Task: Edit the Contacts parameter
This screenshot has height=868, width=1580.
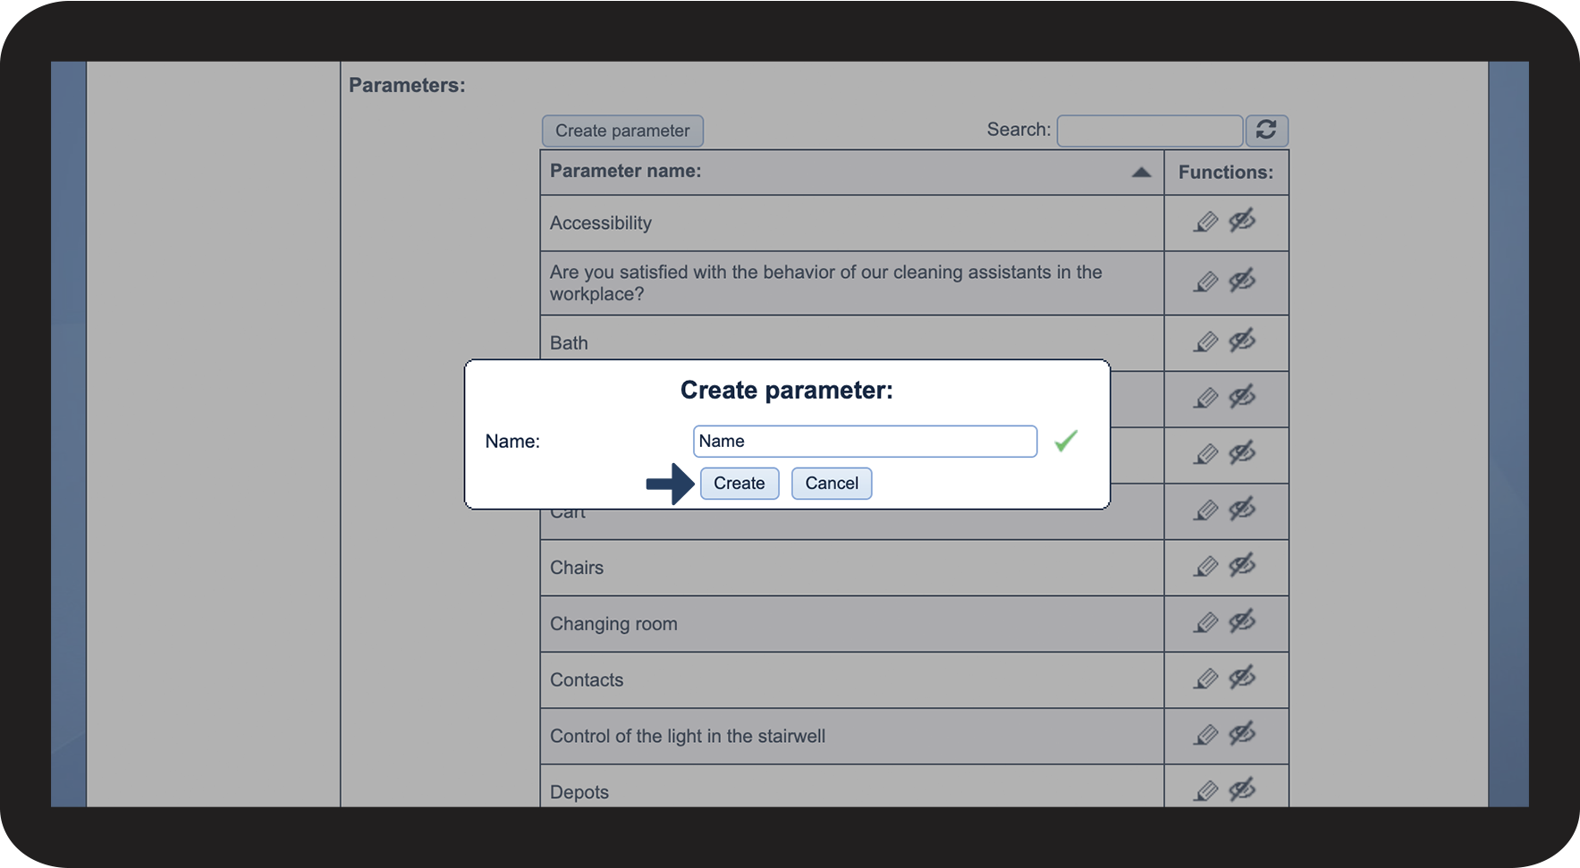Action: (x=1206, y=679)
